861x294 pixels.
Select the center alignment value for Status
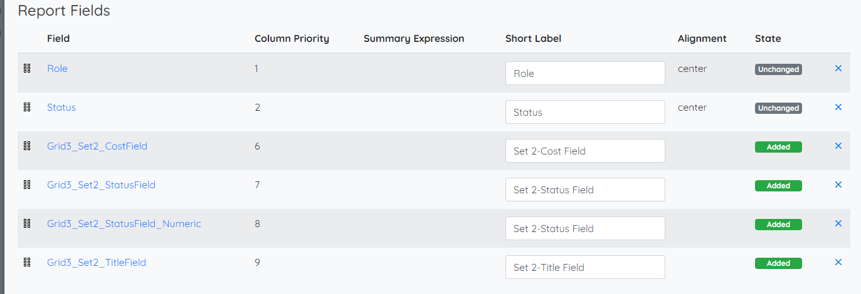coord(692,108)
